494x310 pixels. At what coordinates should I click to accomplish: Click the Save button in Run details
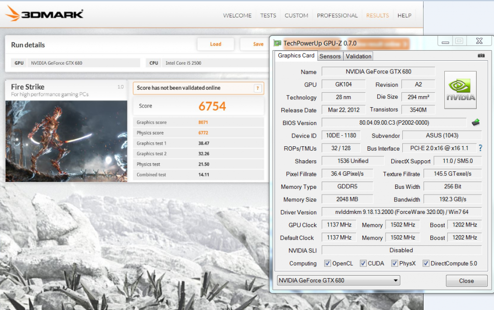(259, 44)
